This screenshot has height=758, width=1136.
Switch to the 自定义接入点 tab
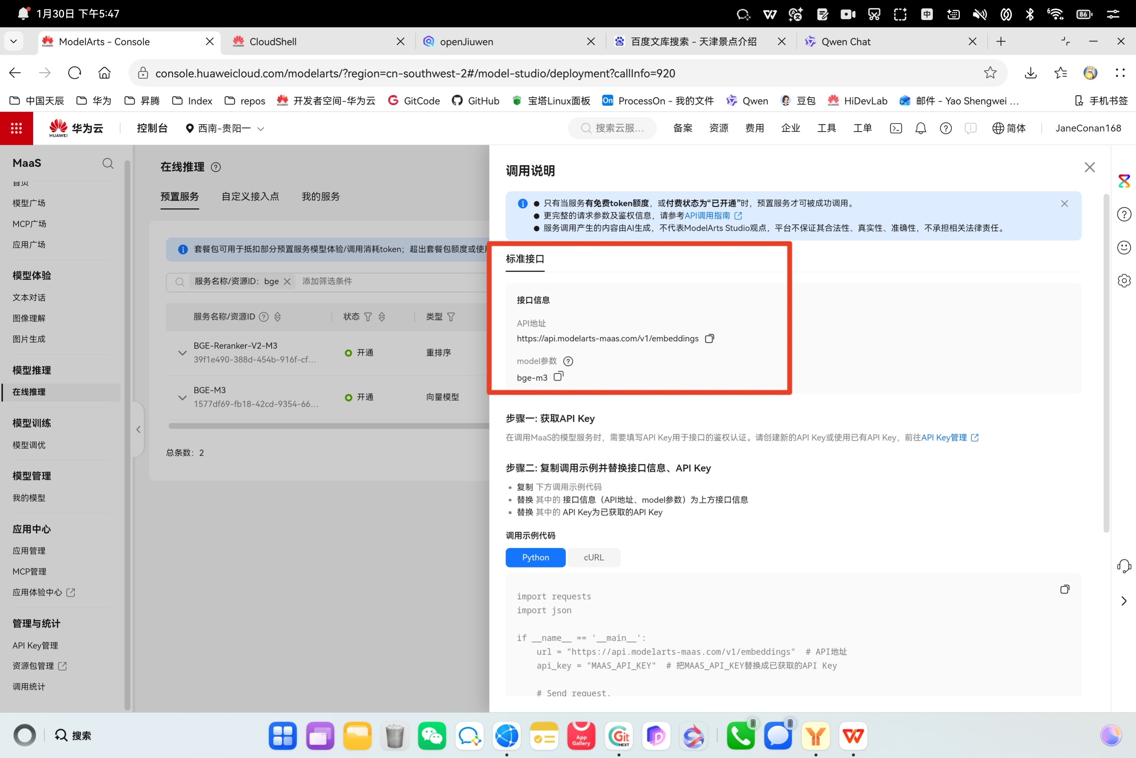[250, 196]
